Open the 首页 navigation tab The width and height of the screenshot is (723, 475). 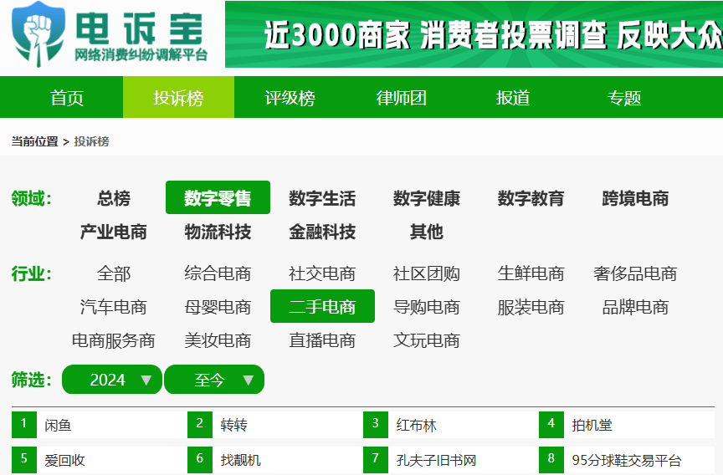pos(67,97)
